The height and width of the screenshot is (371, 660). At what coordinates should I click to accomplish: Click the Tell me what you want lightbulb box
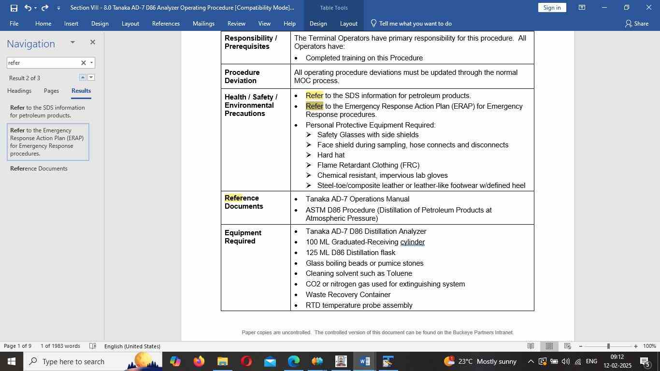click(x=411, y=23)
